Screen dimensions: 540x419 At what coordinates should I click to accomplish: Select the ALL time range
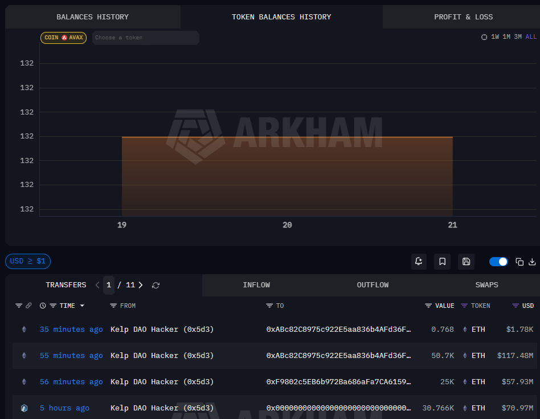(x=531, y=36)
